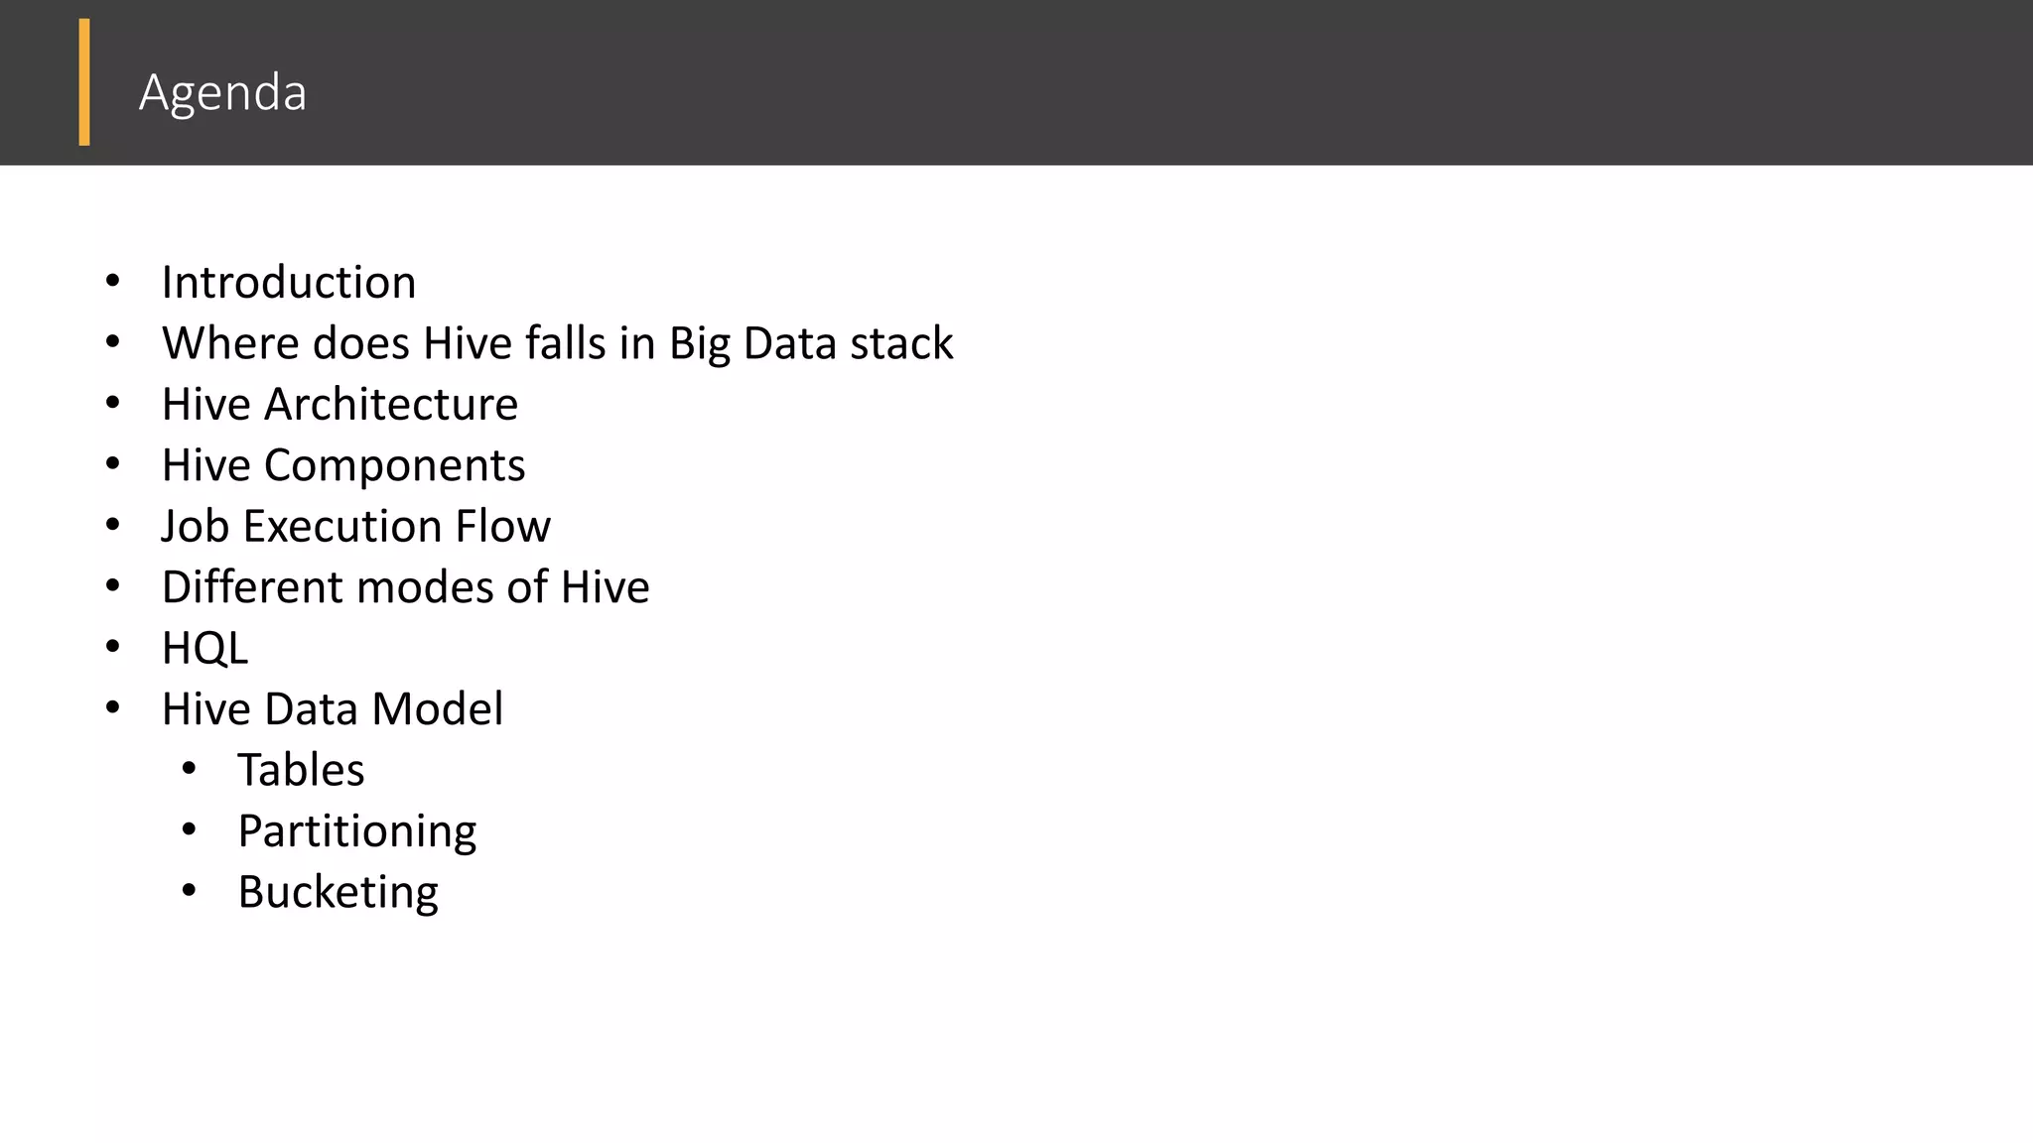Click the bullet next to Hive Architecture
This screenshot has height=1143, width=2033.
click(x=113, y=403)
